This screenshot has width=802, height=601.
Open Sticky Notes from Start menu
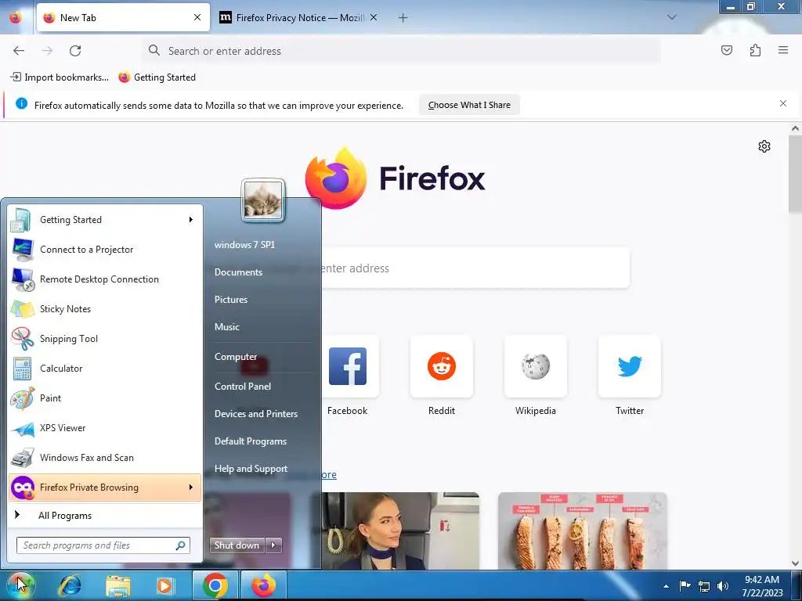(105, 308)
